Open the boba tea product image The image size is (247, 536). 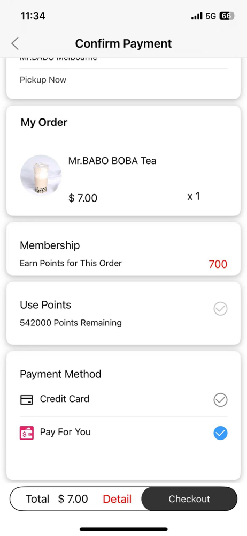click(41, 175)
